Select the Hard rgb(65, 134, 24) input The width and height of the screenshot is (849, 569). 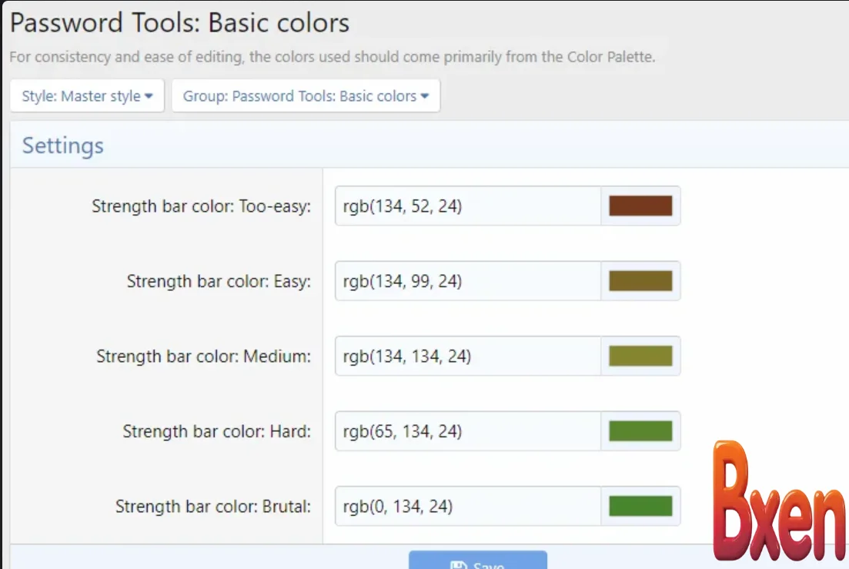click(467, 431)
